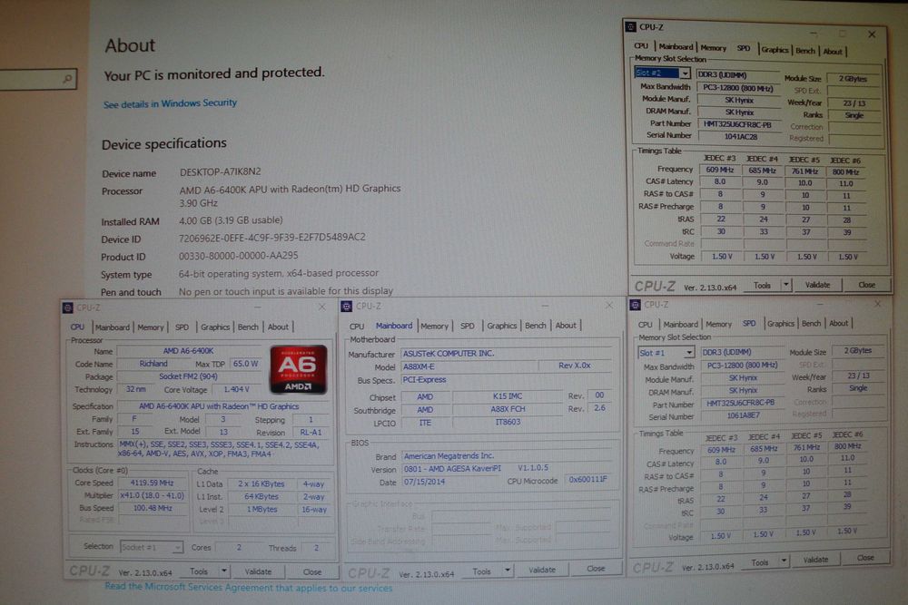
Task: Expand the Tools arrow in the Slot #1 window
Action: coord(784,561)
